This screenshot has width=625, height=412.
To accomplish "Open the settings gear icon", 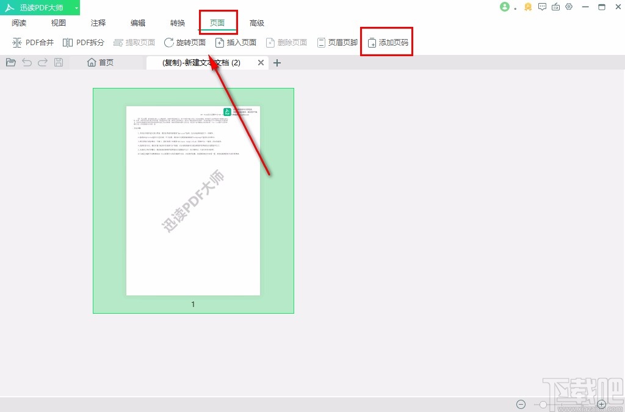I will 569,7.
